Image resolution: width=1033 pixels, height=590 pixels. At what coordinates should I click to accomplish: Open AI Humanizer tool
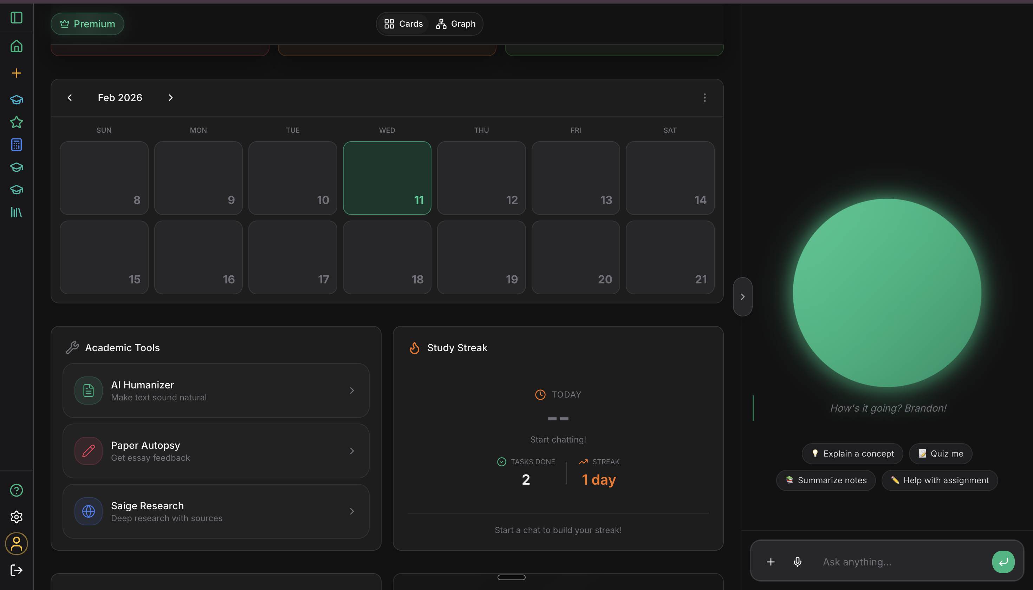pyautogui.click(x=216, y=390)
